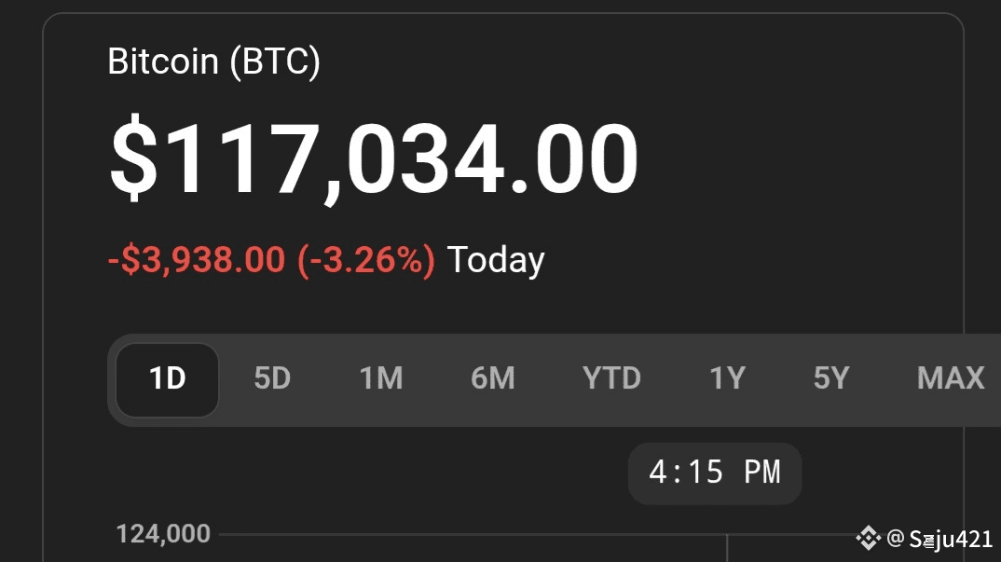The width and height of the screenshot is (1001, 562).
Task: Click the vertical crosshair line below the tooltip
Action: tap(727, 548)
